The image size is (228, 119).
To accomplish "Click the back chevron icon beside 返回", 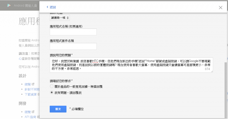I will point(47,7).
